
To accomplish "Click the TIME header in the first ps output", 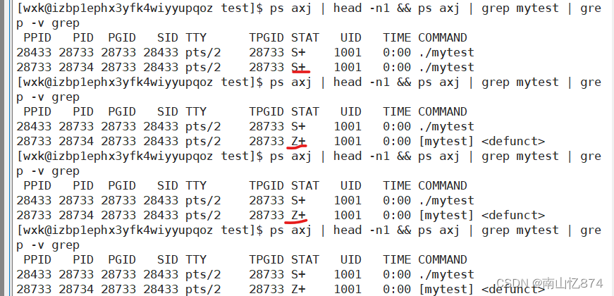I will point(397,38).
